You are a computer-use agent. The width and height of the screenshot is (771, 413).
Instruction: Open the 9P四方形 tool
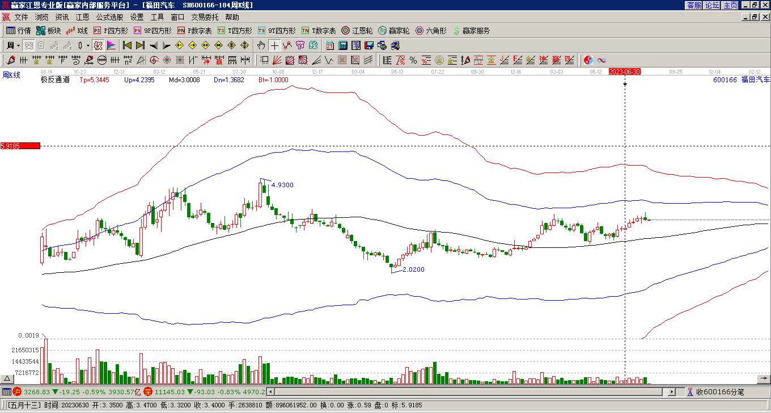coord(152,31)
